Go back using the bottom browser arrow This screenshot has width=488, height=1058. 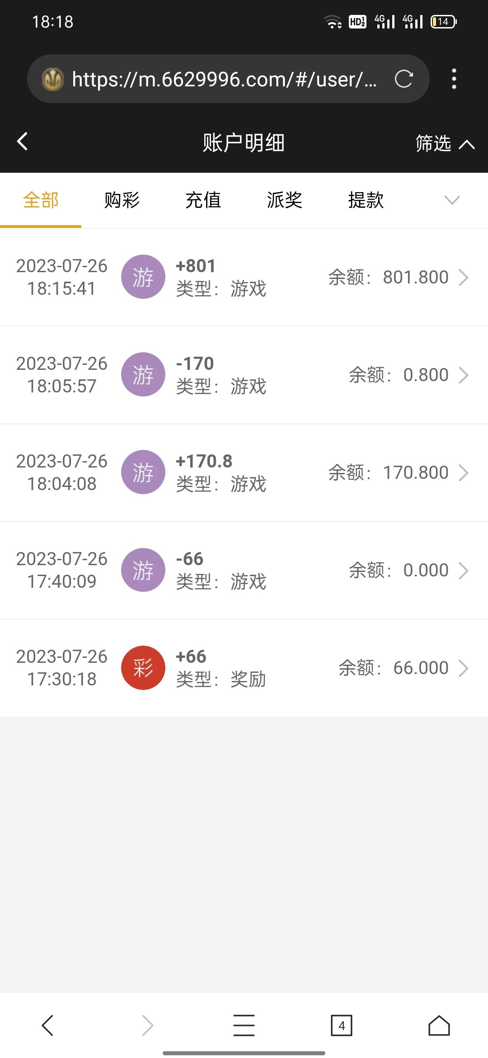tap(47, 1025)
